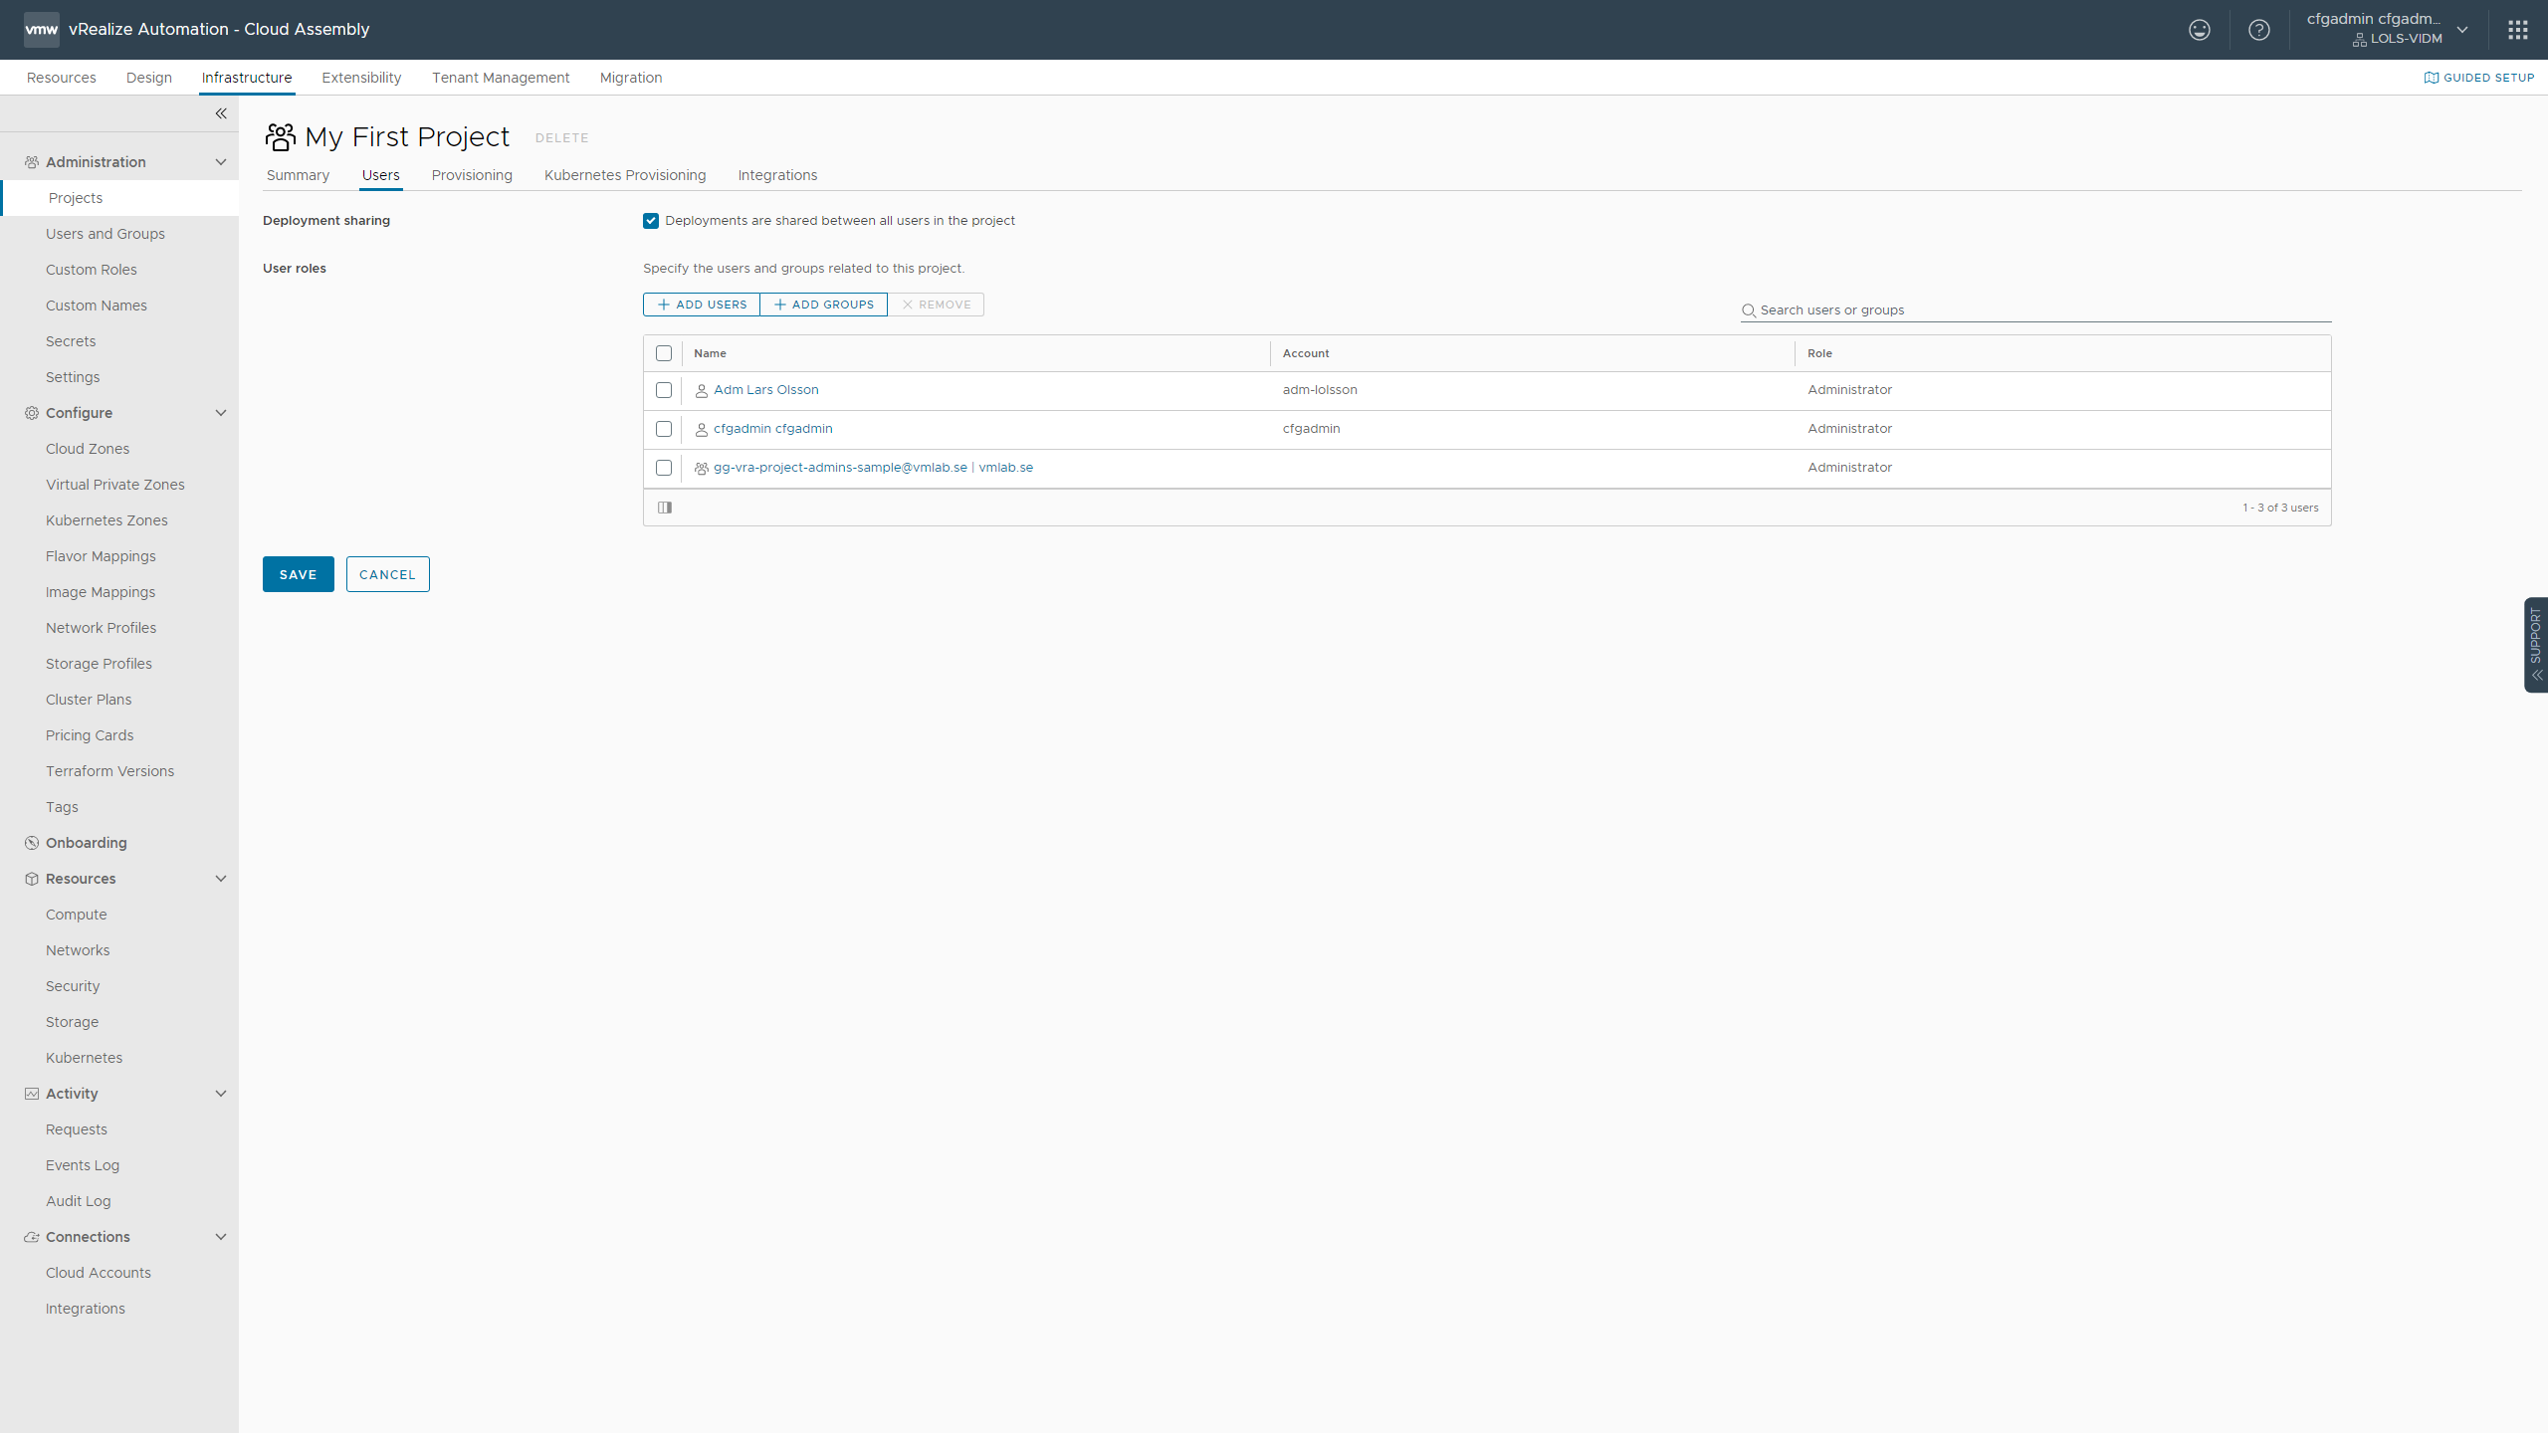The width and height of the screenshot is (2548, 1433).
Task: Switch to the Kubernetes Provisioning tab
Action: coord(625,175)
